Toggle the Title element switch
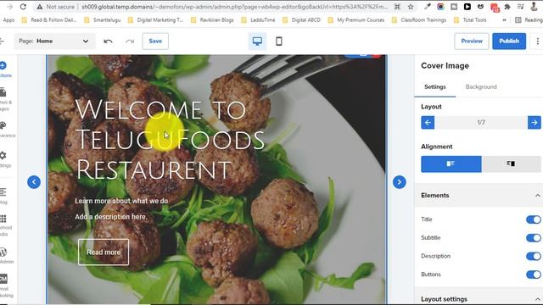This screenshot has height=305, width=543. (x=534, y=219)
